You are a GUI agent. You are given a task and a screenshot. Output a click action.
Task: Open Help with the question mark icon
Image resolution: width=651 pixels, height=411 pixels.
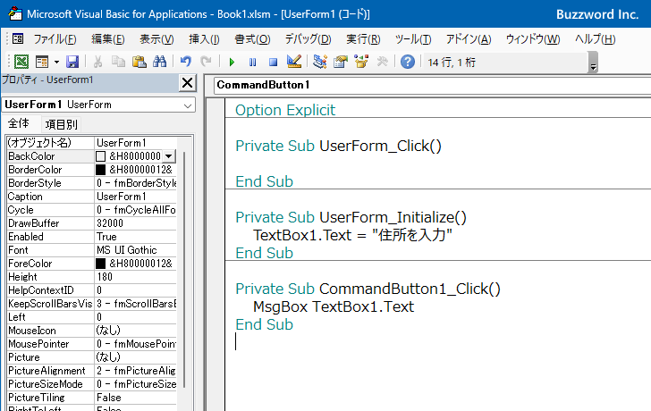tap(408, 62)
